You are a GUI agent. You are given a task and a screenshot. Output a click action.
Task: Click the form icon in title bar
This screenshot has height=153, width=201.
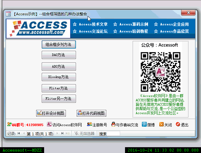[x=8, y=14]
